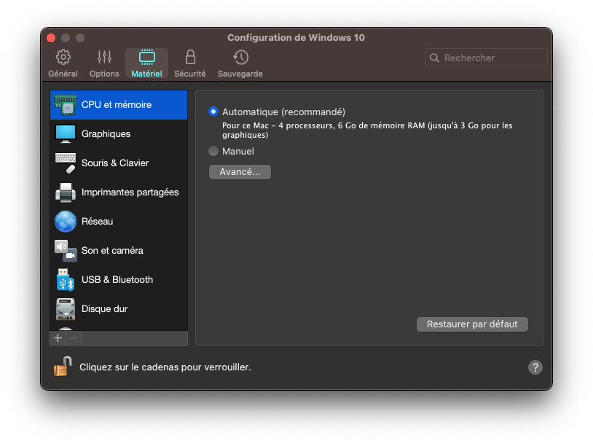Click the Pour ce Mac processors description

(367, 131)
